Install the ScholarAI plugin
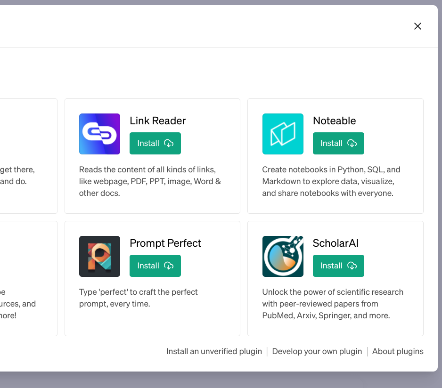 338,266
